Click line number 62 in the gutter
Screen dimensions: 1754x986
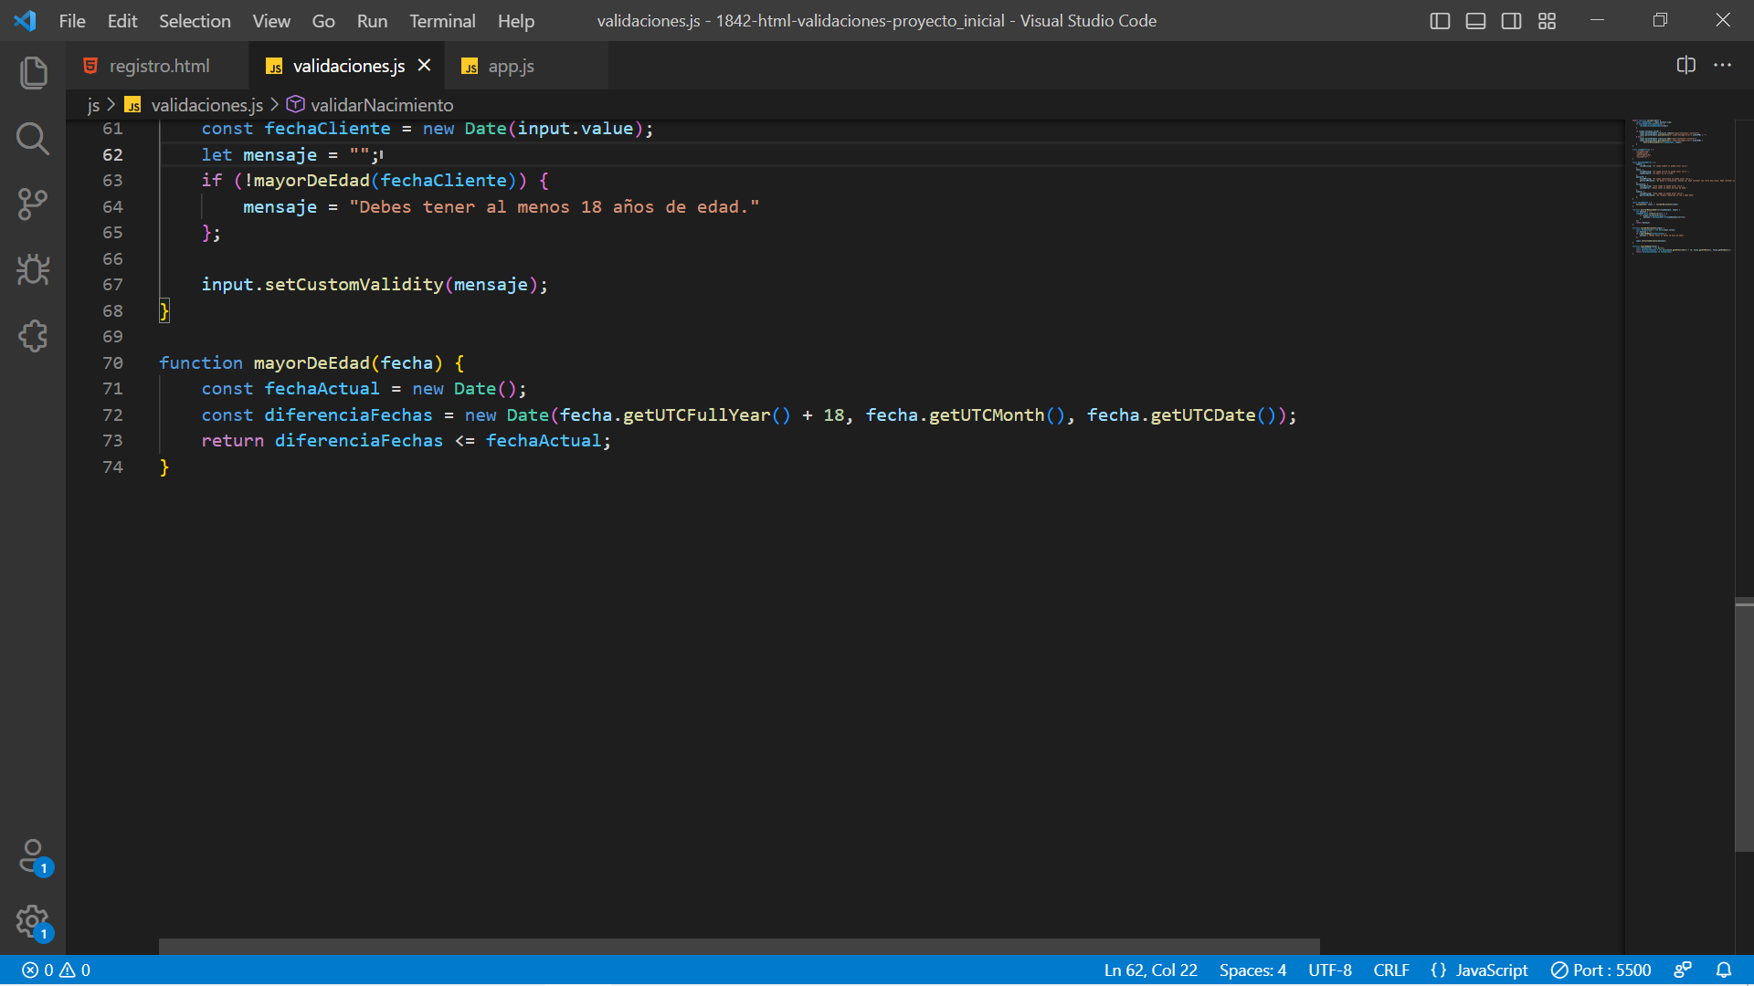click(x=112, y=154)
